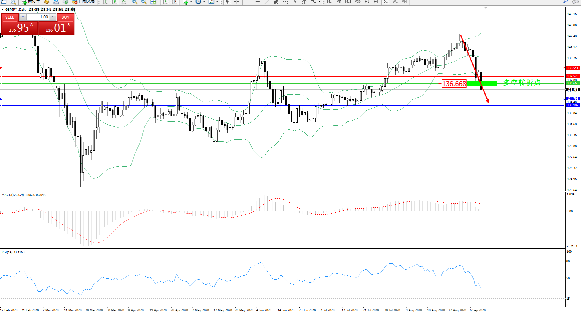581x314 pixels.
Task: Click the red BUY button
Action: pos(65,17)
